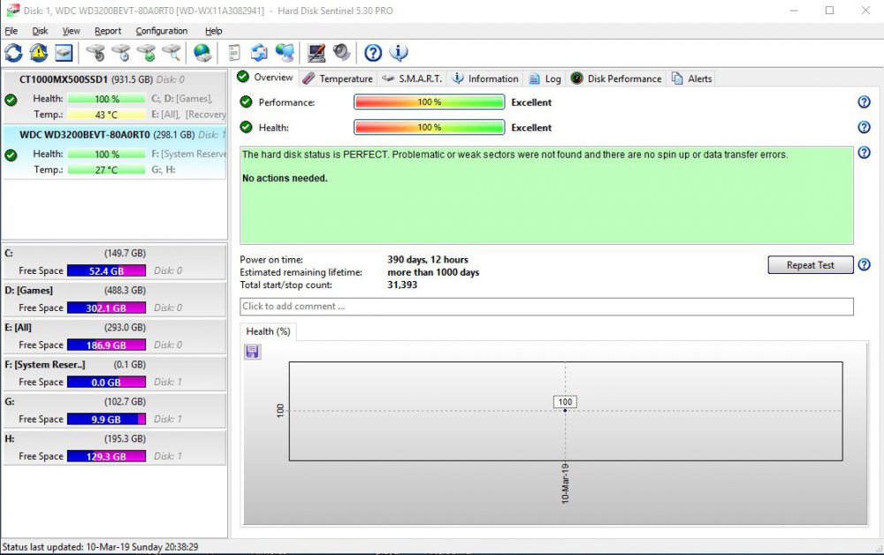
Task: Click the globe toolbar icon
Action: point(202,53)
